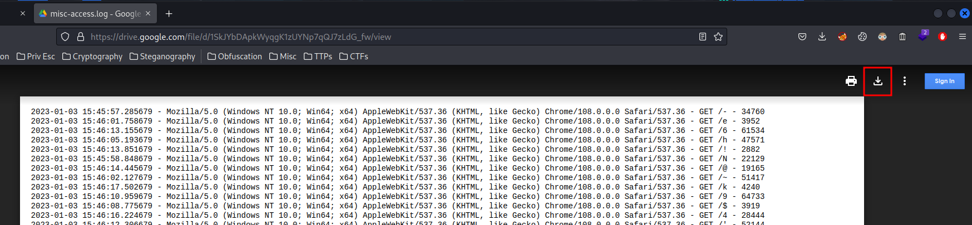Image resolution: width=972 pixels, height=225 pixels.
Task: Open the Priv Esc bookmarks folder
Action: pos(36,57)
